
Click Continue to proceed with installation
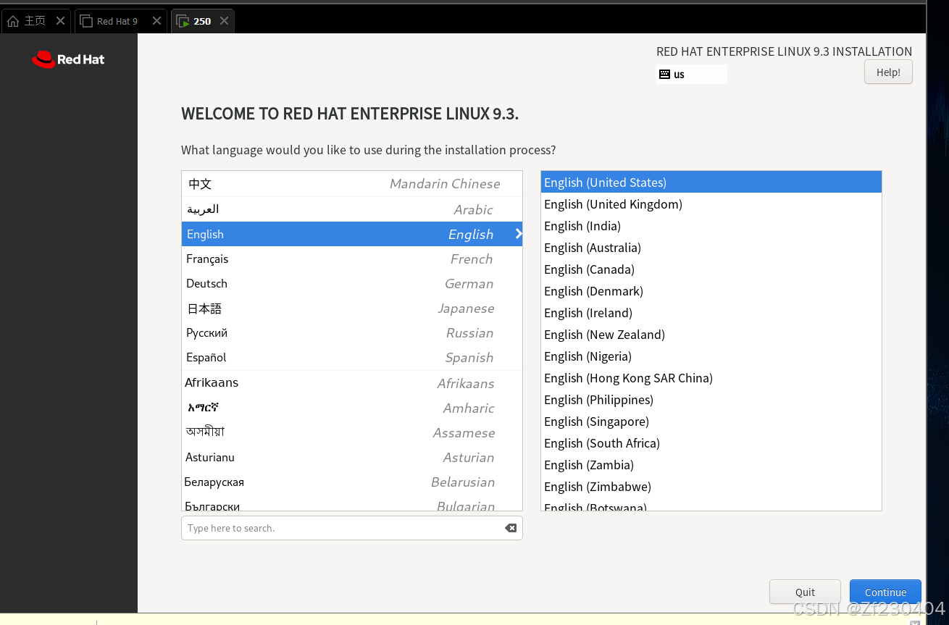[885, 592]
